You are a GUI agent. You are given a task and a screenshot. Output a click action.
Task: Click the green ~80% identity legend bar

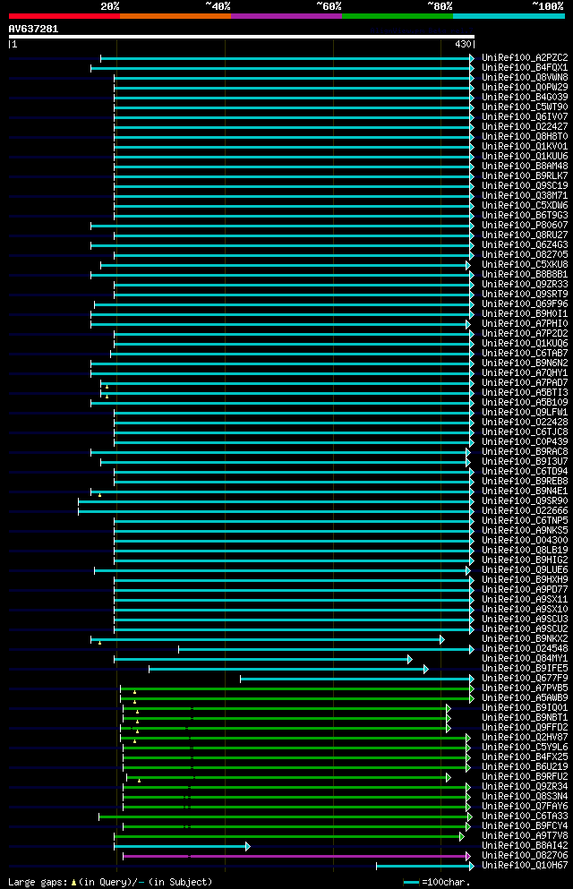tap(398, 16)
